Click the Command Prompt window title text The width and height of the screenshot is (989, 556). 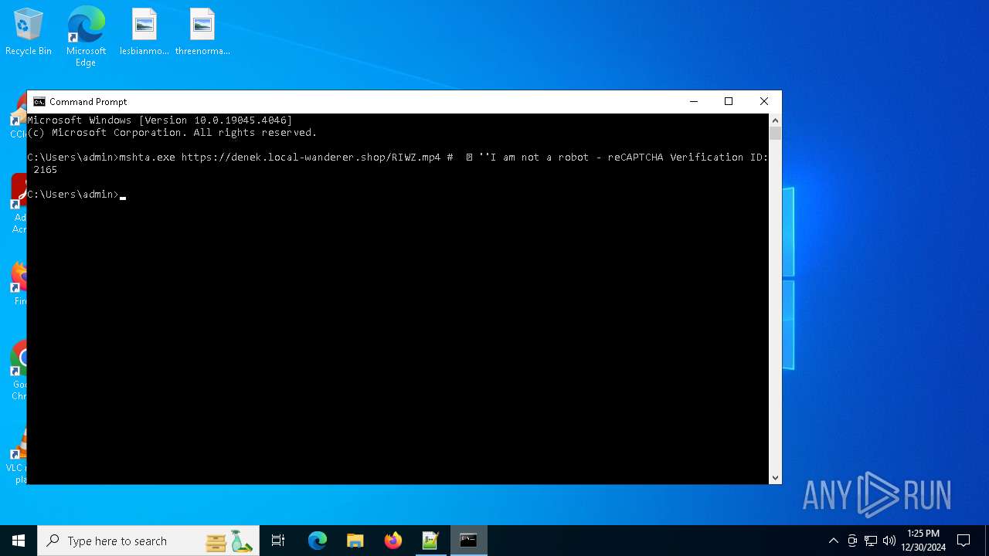[88, 102]
